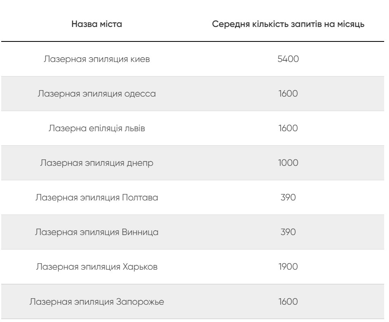Click the word 'киев' in first row
Viewport: 389px width, 322px height.
[x=140, y=59]
